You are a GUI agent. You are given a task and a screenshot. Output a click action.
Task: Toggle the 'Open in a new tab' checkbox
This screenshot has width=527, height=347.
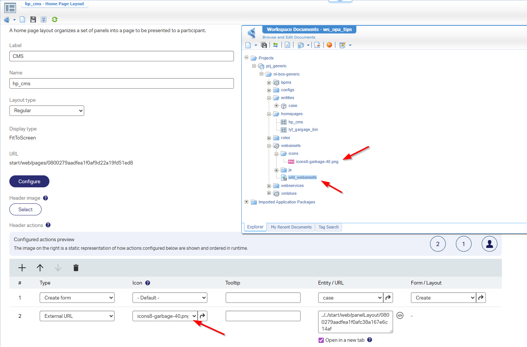321,340
